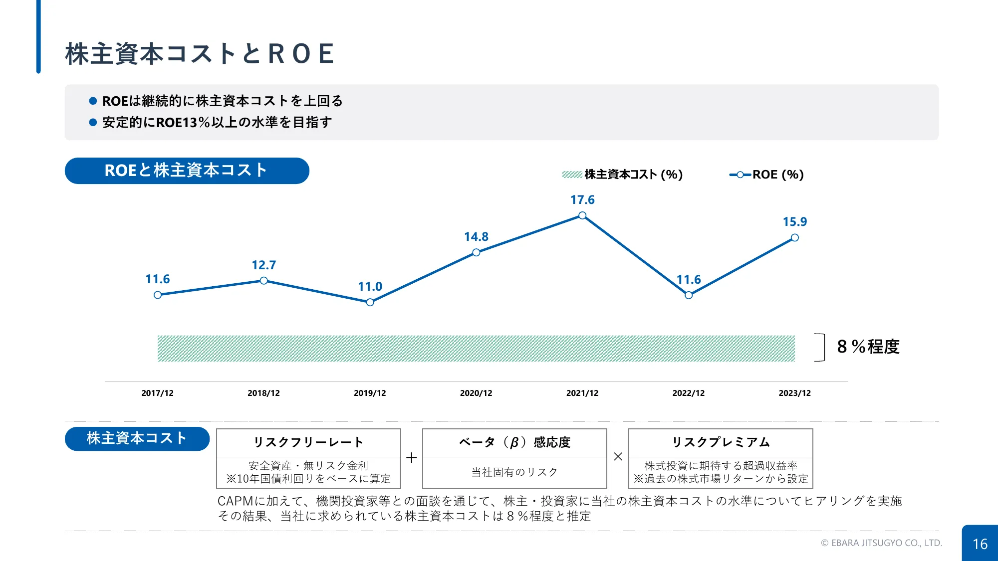
Task: Click the 12.7 data point for 2018/12
Action: pyautogui.click(x=263, y=281)
